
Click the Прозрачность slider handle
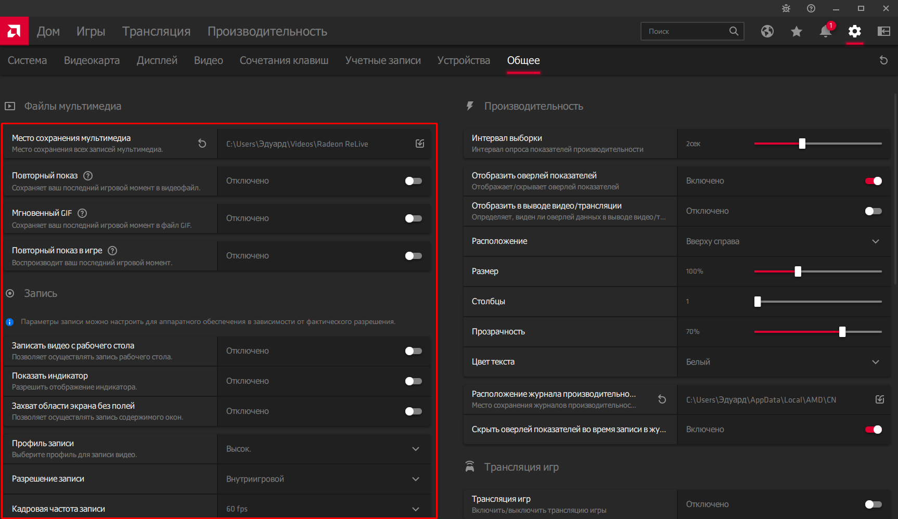(x=842, y=332)
